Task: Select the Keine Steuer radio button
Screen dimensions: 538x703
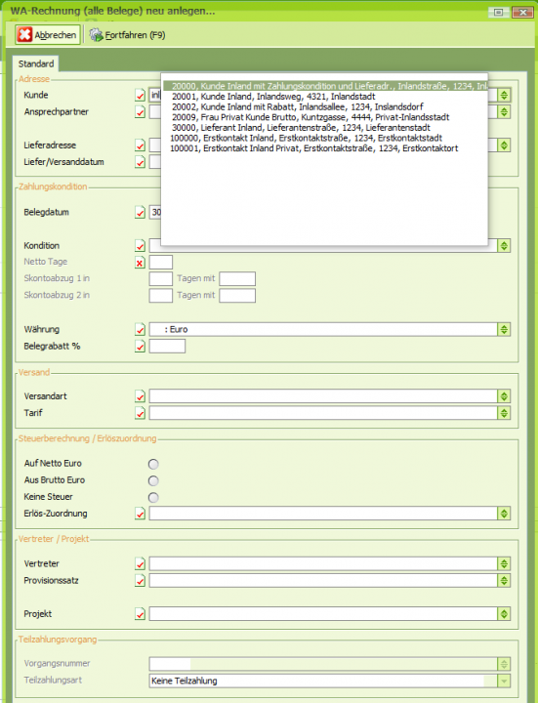Action: 153,497
